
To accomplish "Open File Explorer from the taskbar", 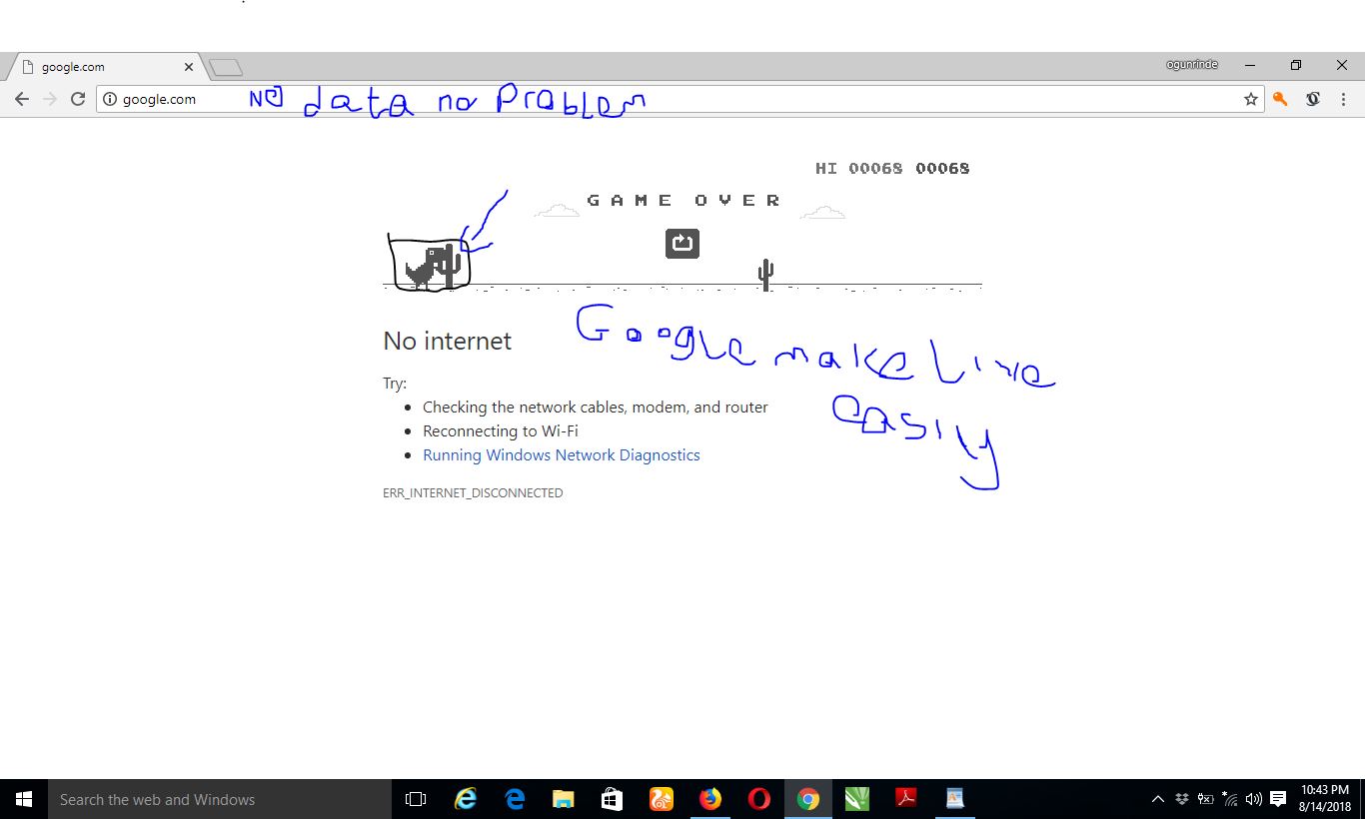I will (564, 799).
